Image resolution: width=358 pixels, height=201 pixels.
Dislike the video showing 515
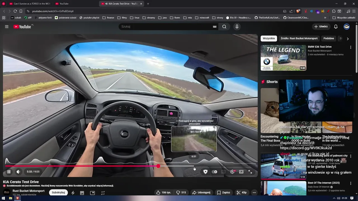coord(181,192)
